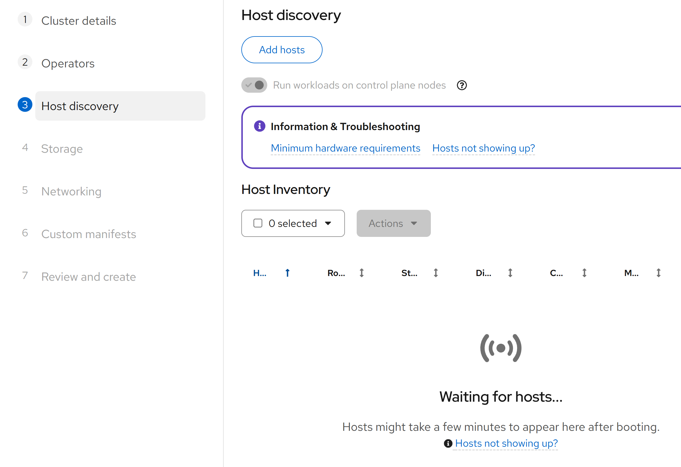The height and width of the screenshot is (467, 681).
Task: Open the Actions dropdown
Action: tap(393, 223)
